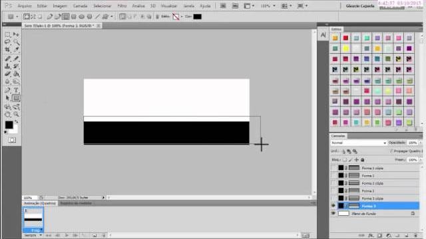Select the Horizontal Type tool
426x239 pixels.
pyautogui.click(x=16, y=90)
